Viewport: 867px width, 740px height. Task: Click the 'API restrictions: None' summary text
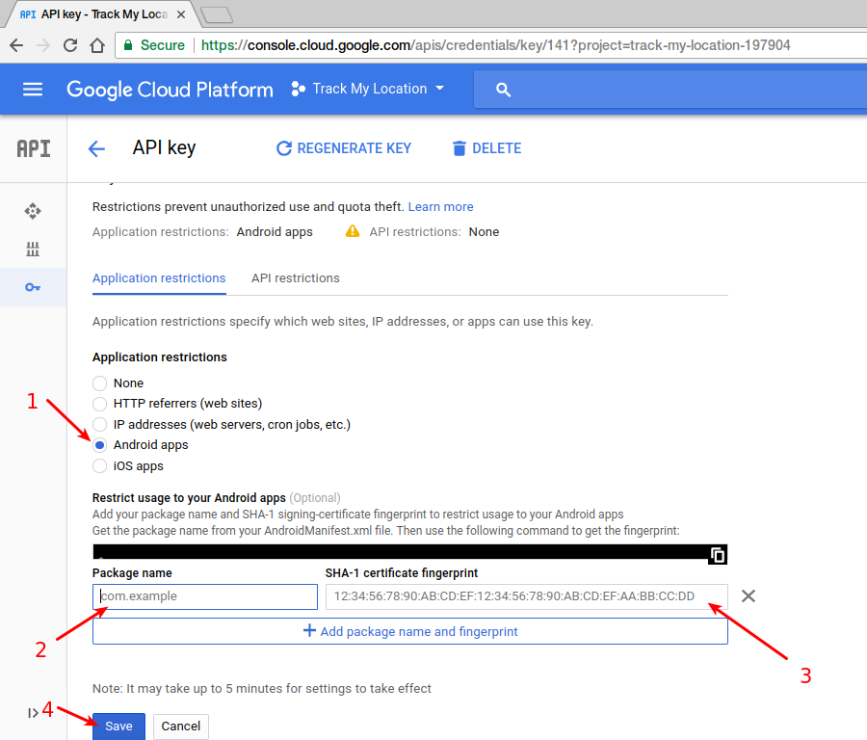pyautogui.click(x=434, y=232)
